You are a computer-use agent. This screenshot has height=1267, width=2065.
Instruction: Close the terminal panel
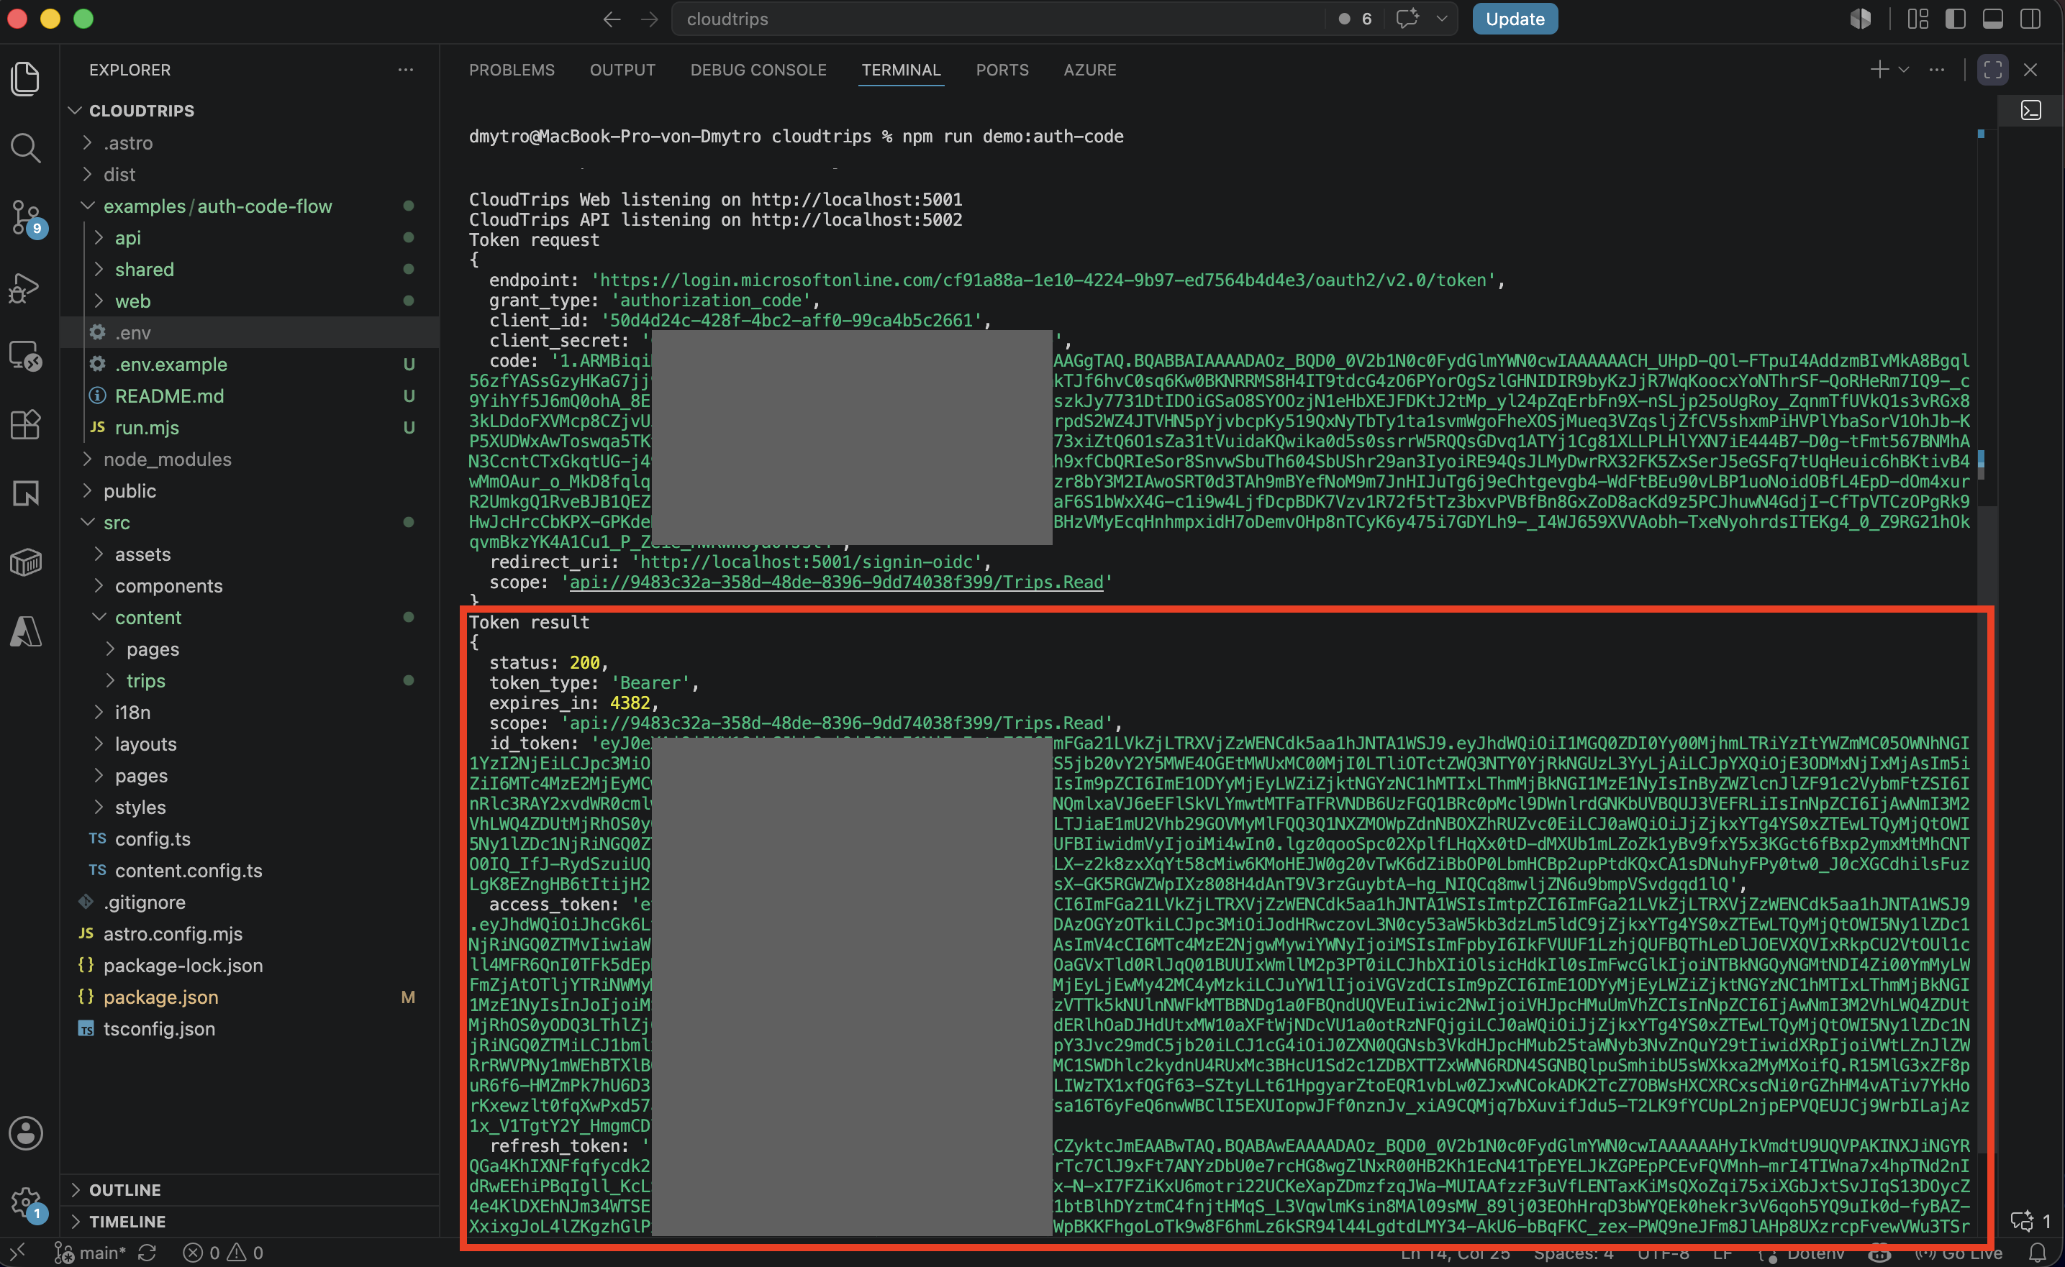(2030, 70)
